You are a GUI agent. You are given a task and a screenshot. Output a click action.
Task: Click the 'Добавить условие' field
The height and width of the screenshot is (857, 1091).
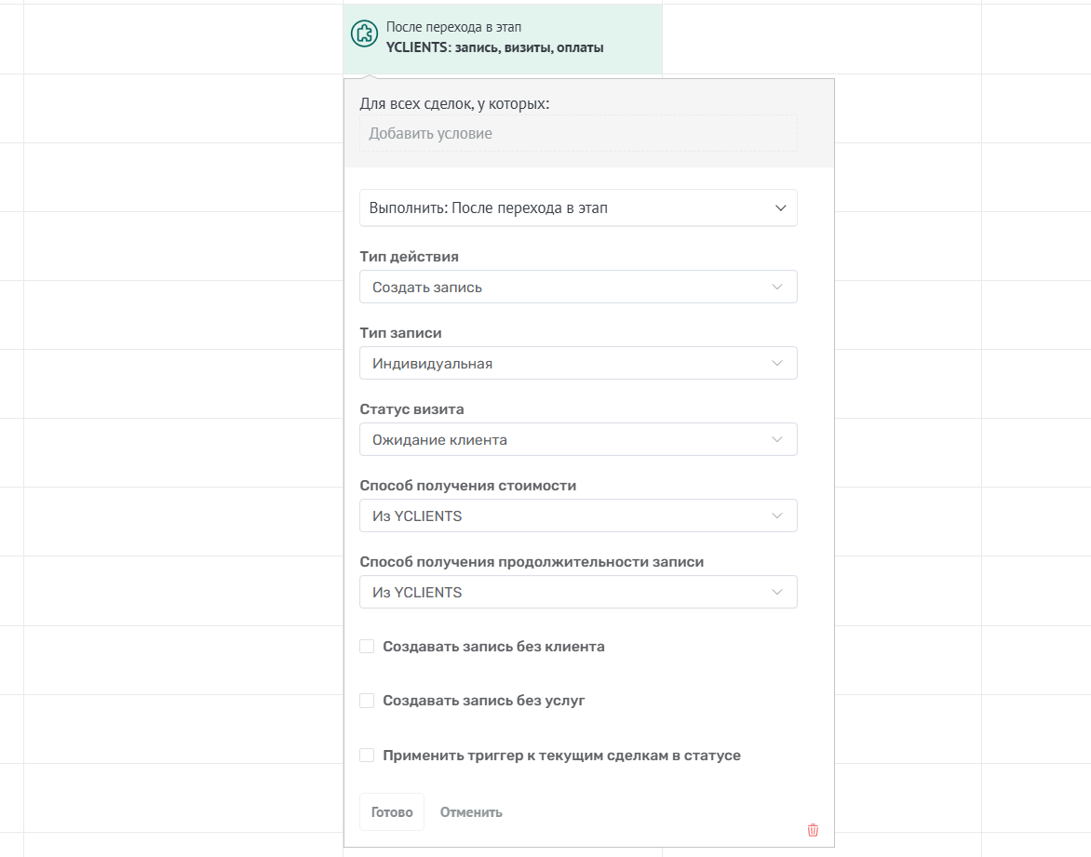pyautogui.click(x=578, y=133)
